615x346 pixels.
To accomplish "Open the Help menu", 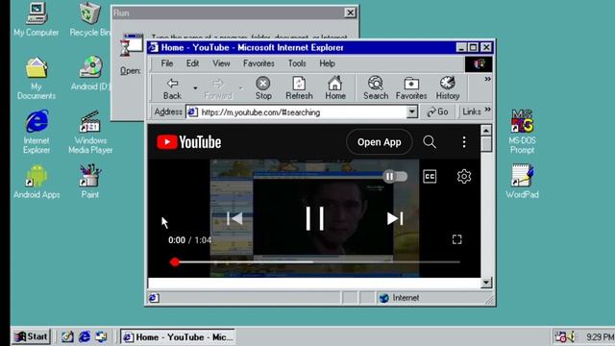I will (327, 63).
